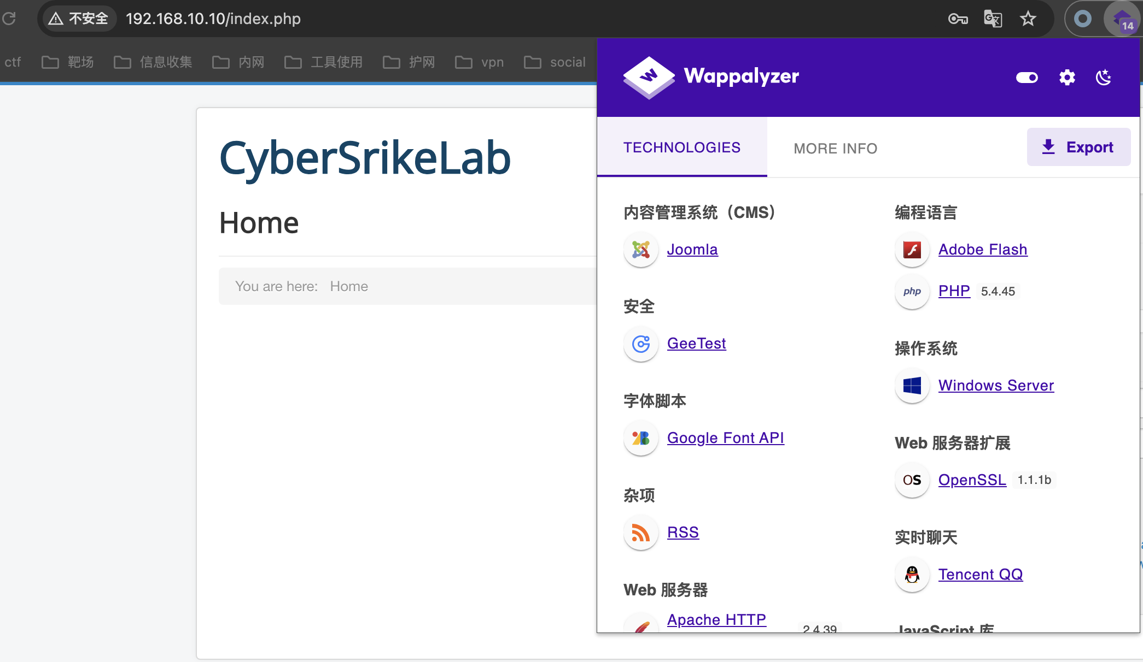Click the 实时聊天 category heading
Image resolution: width=1143 pixels, height=662 pixels.
(926, 537)
